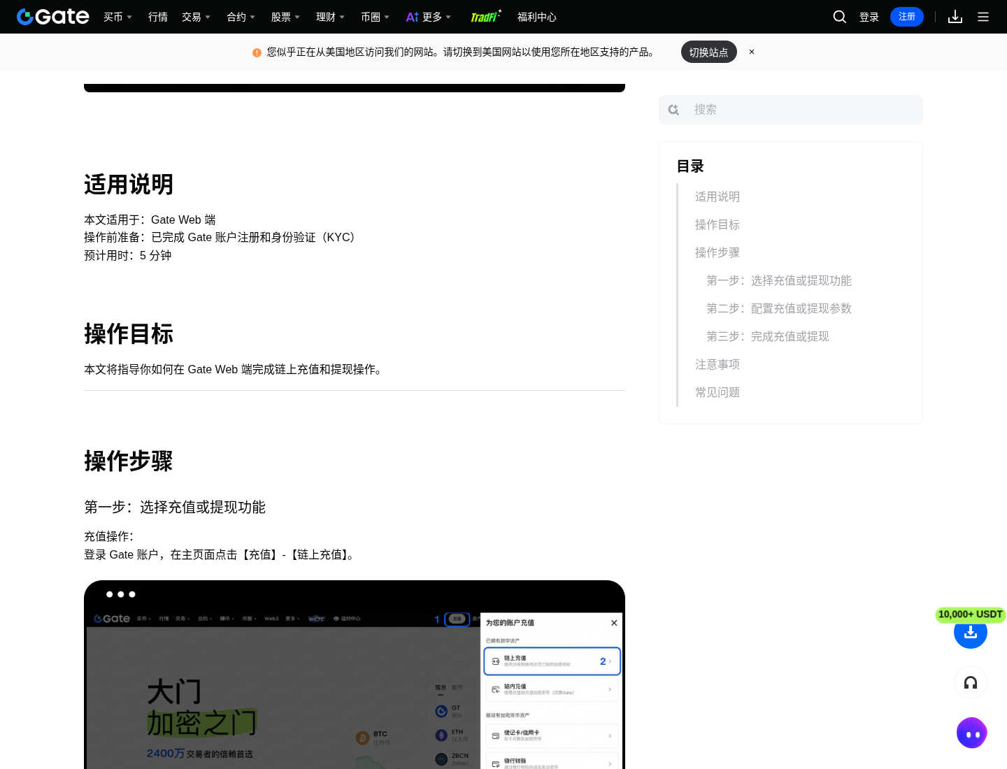The width and height of the screenshot is (1007, 769).
Task: Click the 10,000+ USDT promo badge
Action: [971, 615]
